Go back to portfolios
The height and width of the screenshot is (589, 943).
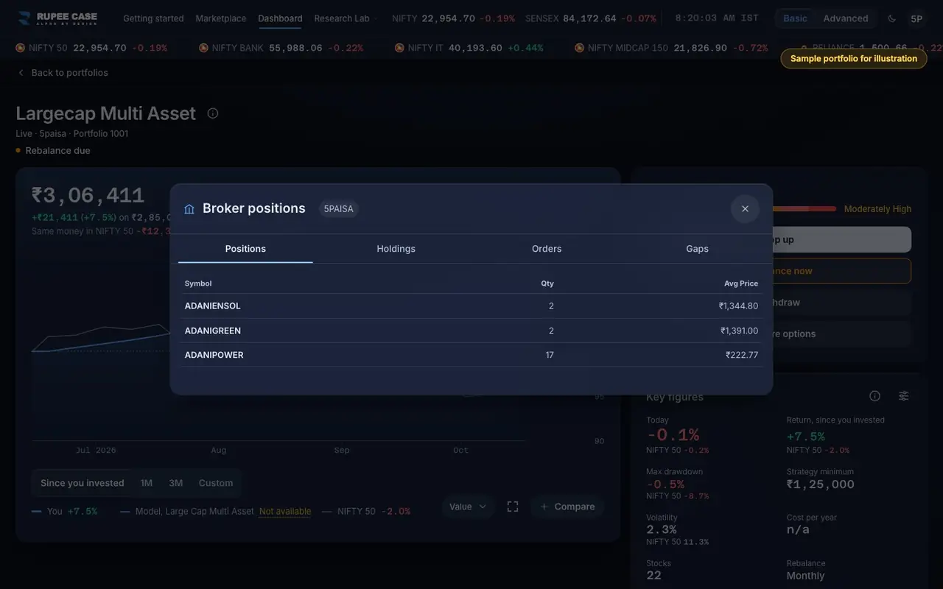point(63,73)
